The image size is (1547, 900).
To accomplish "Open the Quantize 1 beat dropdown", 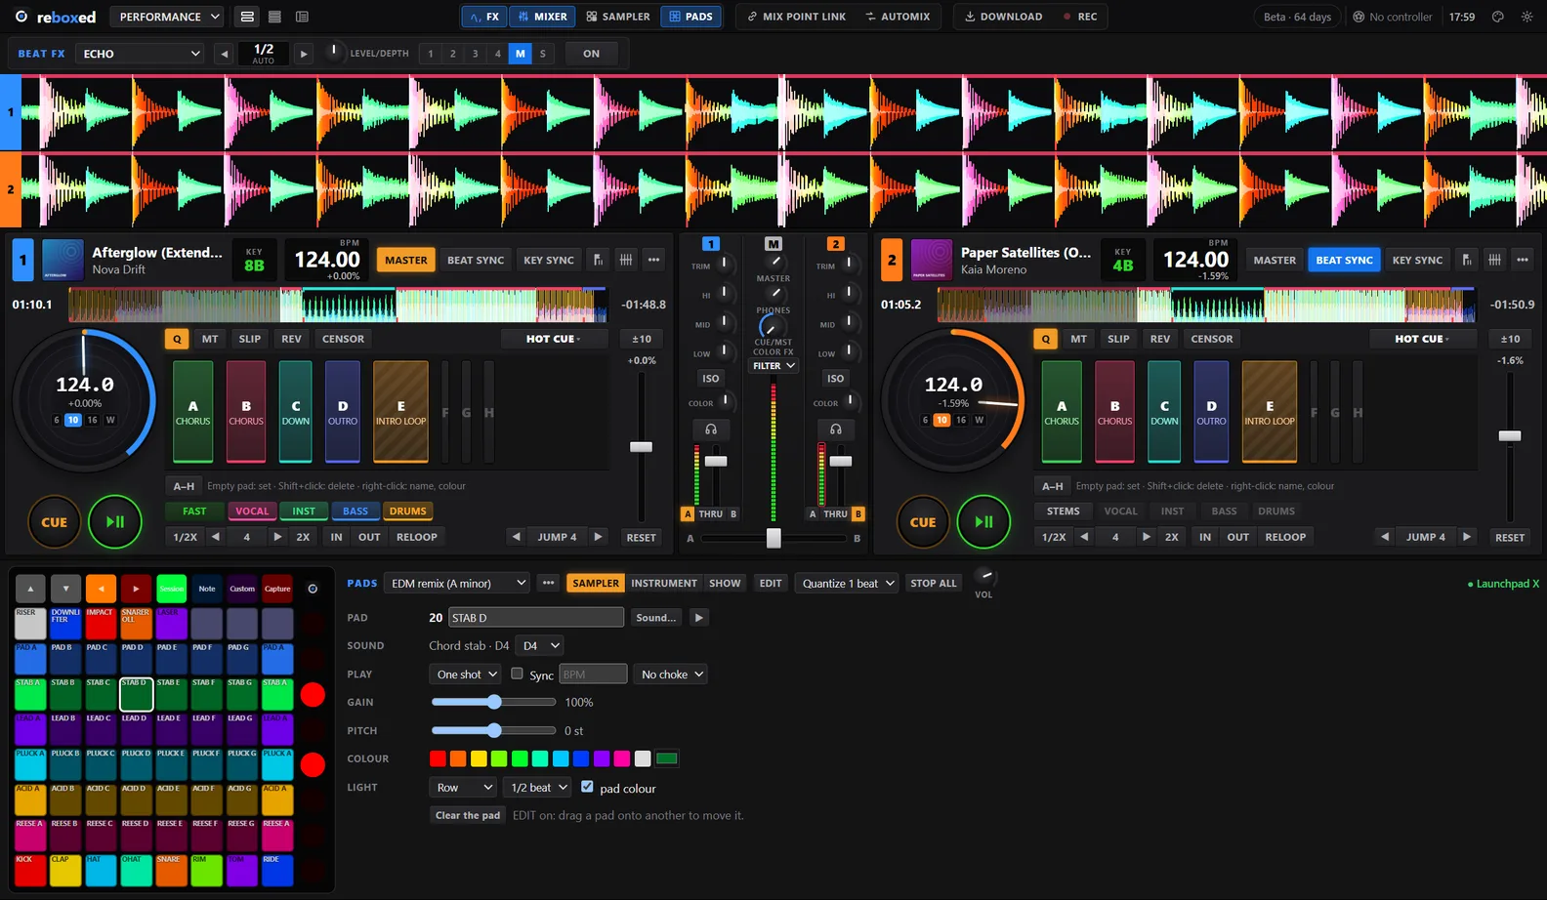I will pyautogui.click(x=846, y=583).
